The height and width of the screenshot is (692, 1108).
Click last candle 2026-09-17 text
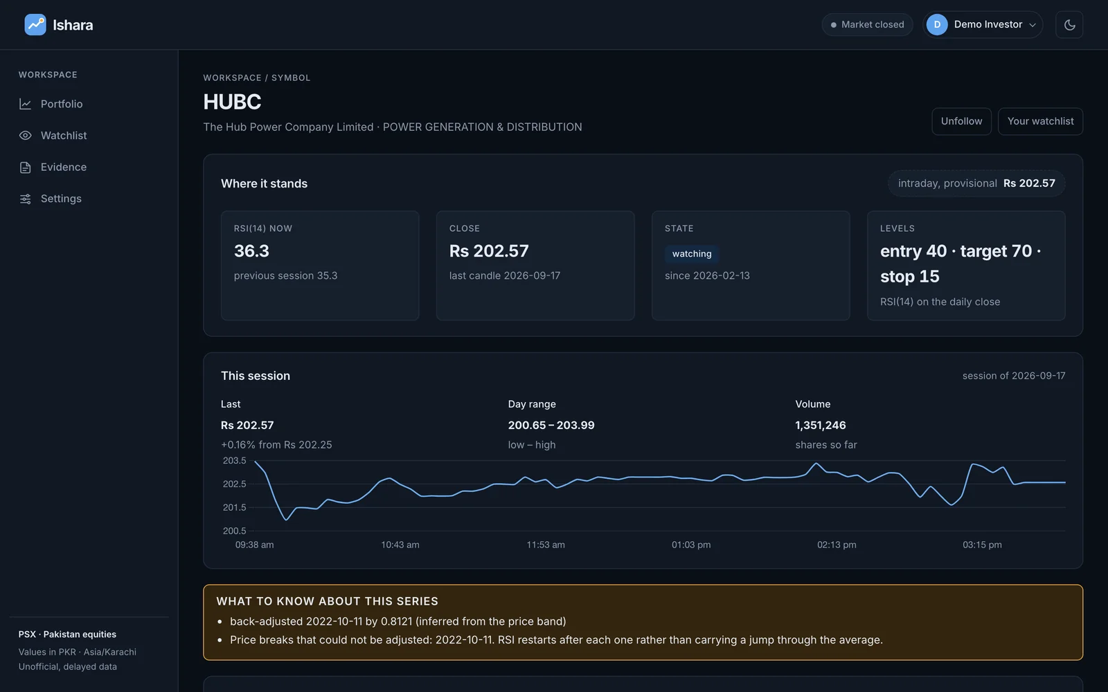(505, 275)
